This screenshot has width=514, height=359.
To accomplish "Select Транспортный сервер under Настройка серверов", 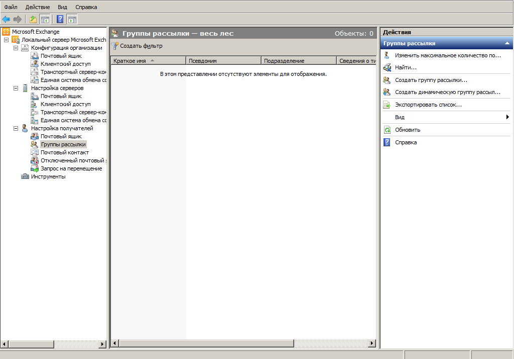I will click(73, 112).
